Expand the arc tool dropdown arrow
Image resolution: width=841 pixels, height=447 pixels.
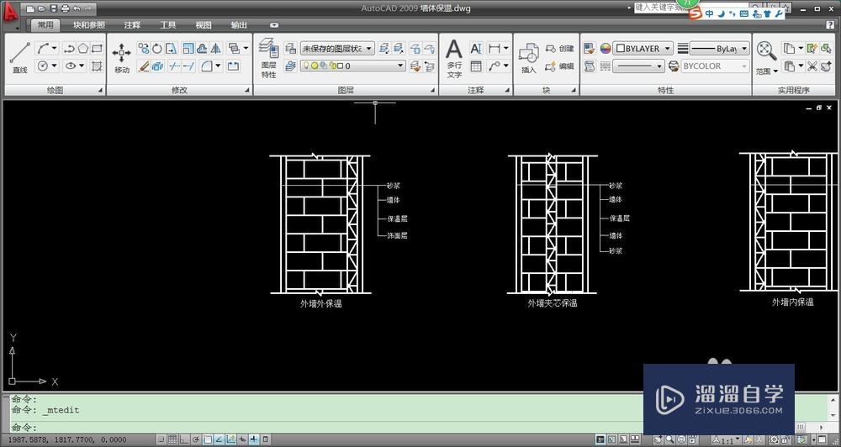point(54,48)
